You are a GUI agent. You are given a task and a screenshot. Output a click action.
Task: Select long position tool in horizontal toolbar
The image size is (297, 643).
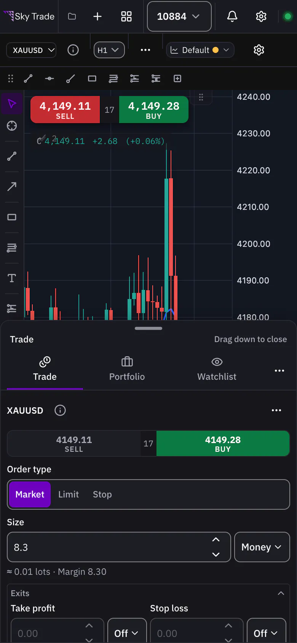pyautogui.click(x=135, y=78)
